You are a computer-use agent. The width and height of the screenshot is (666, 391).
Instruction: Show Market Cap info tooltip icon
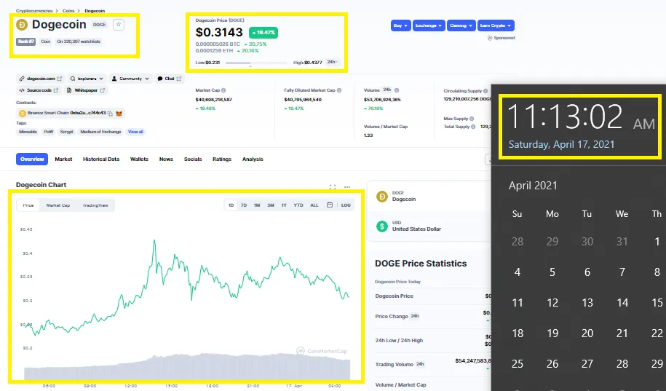click(223, 90)
